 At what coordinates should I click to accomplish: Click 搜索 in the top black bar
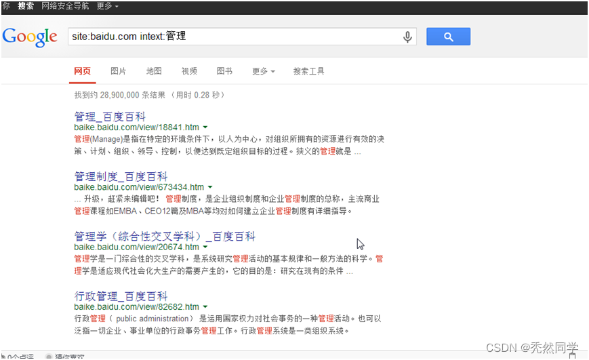coord(26,6)
